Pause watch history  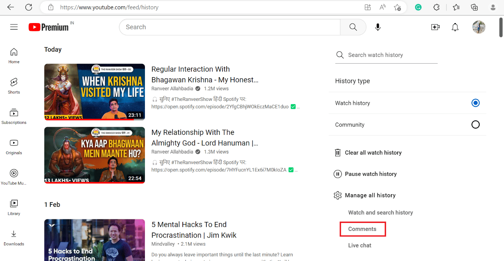point(370,174)
